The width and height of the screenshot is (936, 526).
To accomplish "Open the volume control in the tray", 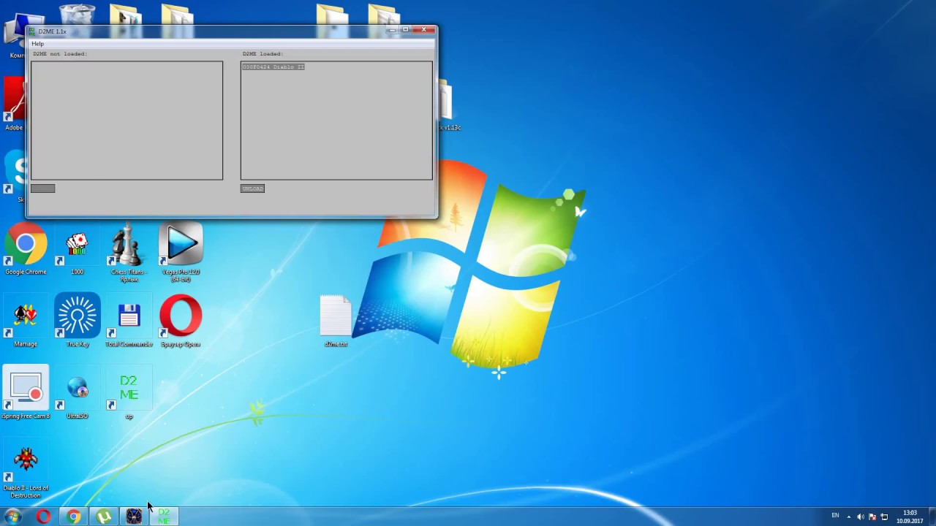I will tap(860, 517).
